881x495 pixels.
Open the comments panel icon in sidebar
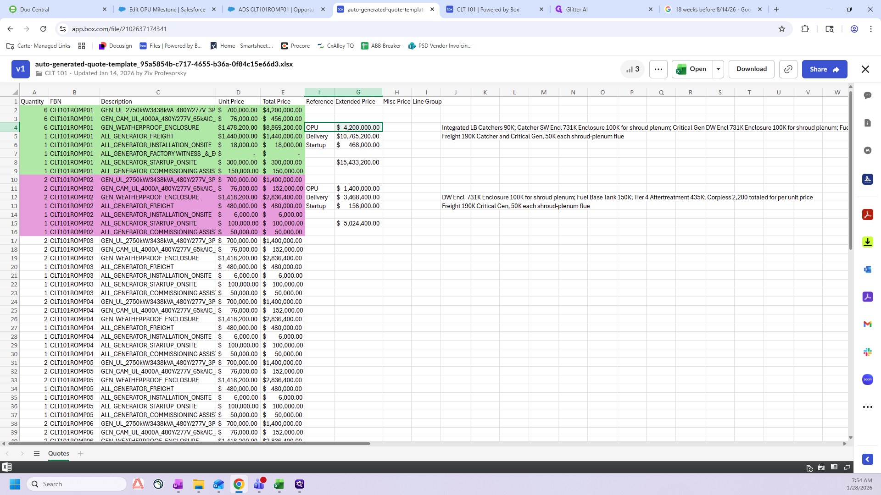pos(867,95)
